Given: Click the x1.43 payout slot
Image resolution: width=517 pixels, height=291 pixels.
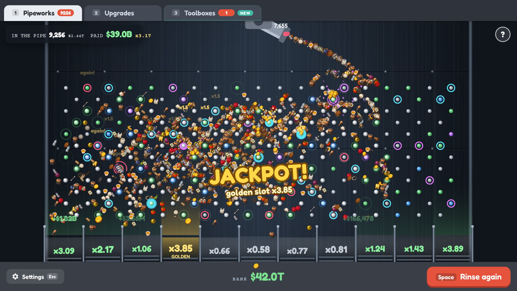Looking at the screenshot, I should click(414, 249).
